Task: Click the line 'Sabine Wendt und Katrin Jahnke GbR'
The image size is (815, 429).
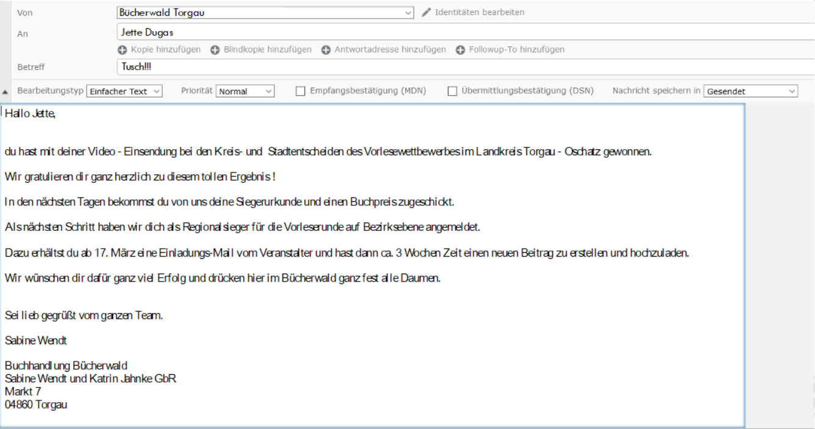Action: [90, 378]
